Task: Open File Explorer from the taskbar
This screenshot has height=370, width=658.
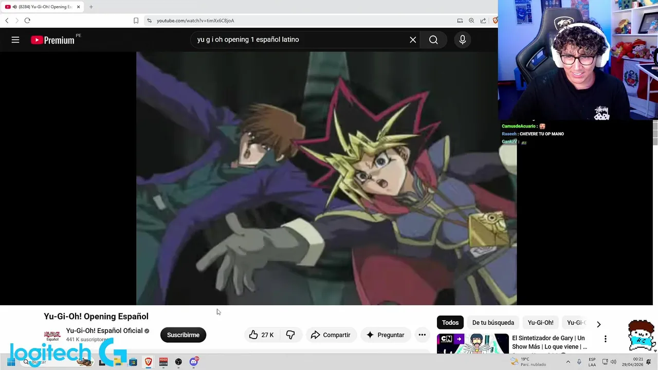Action: [118, 362]
